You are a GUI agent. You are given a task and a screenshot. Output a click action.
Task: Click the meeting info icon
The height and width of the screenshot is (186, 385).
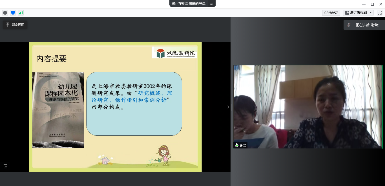coord(5,13)
